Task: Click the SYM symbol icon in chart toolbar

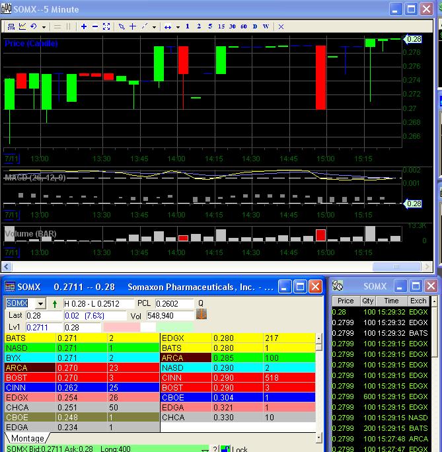Action: click(11, 26)
